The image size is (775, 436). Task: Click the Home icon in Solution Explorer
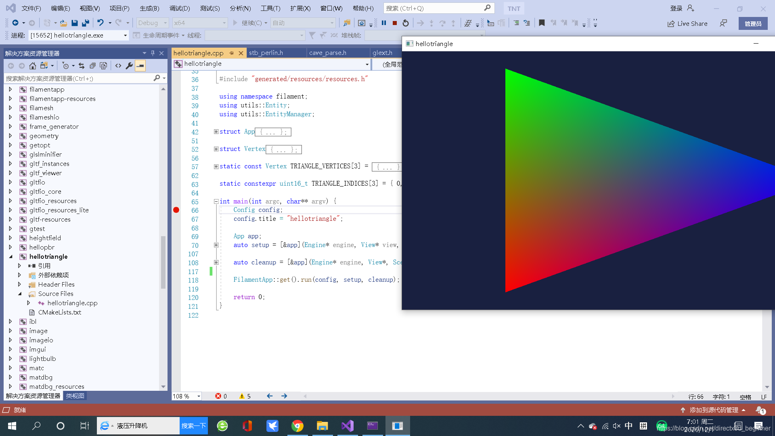(33, 65)
